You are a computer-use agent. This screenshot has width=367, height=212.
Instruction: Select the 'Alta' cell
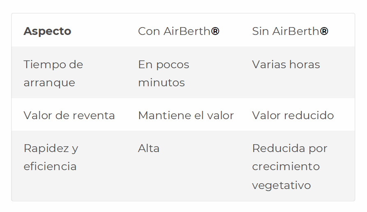(x=149, y=148)
